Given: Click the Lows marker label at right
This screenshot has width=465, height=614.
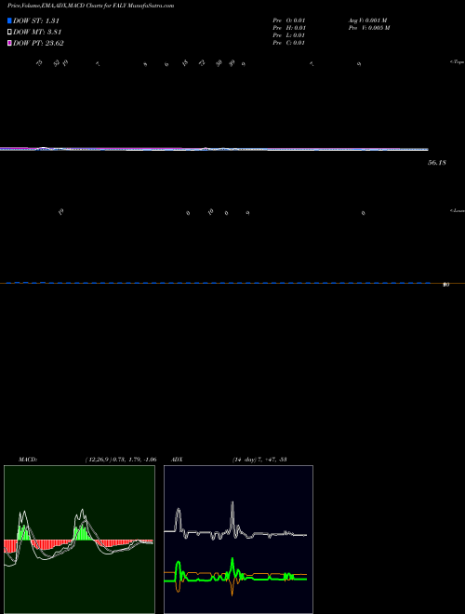Looking at the screenshot, I should (458, 210).
